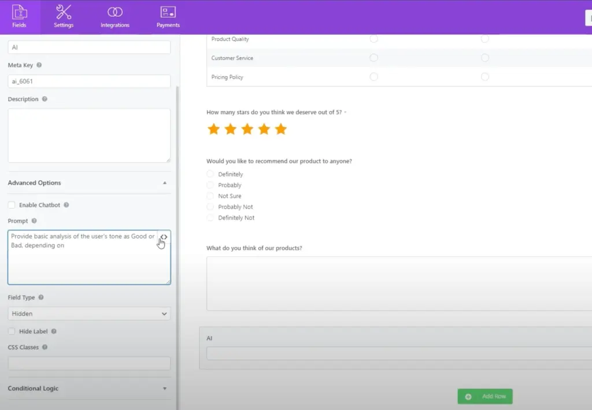Click the plus icon on Add Row

click(x=467, y=396)
